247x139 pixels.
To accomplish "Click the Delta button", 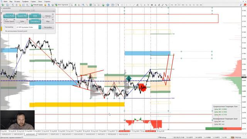I will point(22,21).
